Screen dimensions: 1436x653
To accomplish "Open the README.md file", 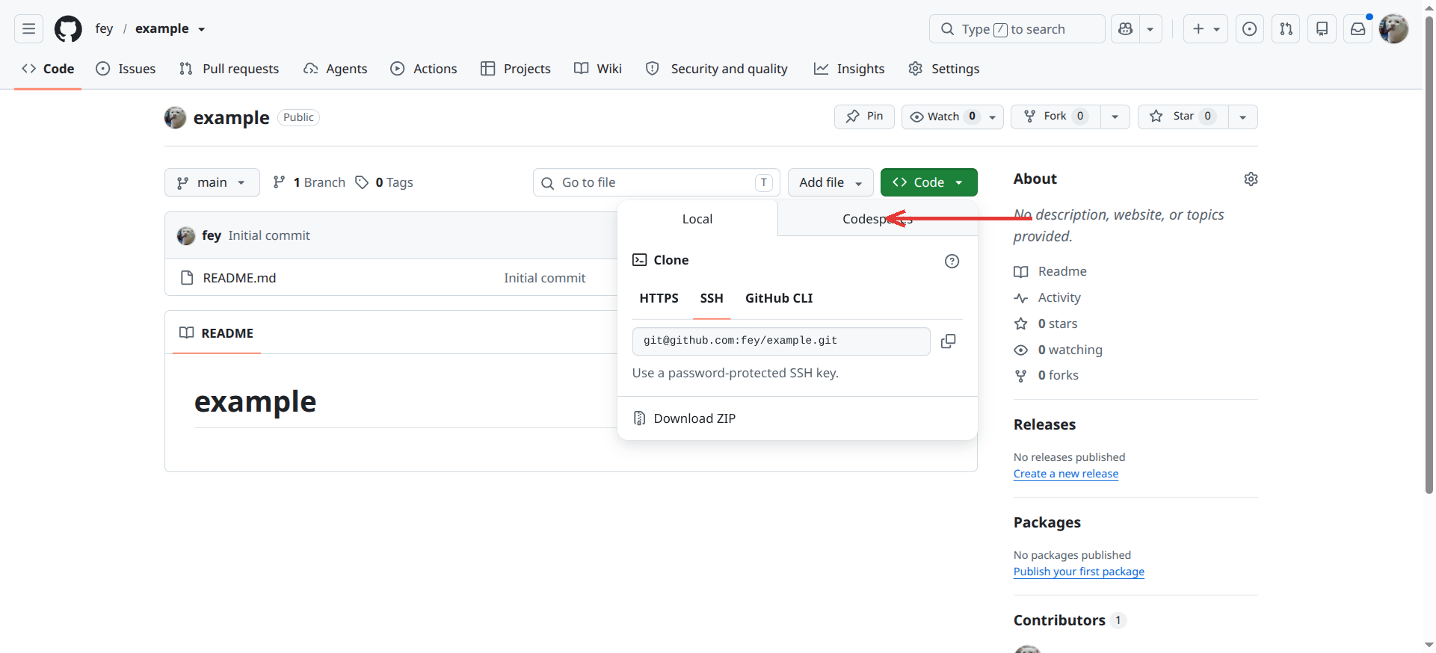I will click(x=239, y=278).
